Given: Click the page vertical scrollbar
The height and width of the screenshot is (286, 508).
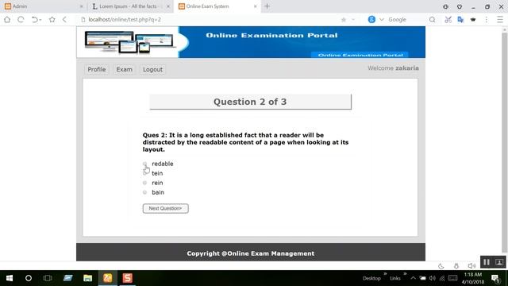Looking at the screenshot, I should point(505,143).
